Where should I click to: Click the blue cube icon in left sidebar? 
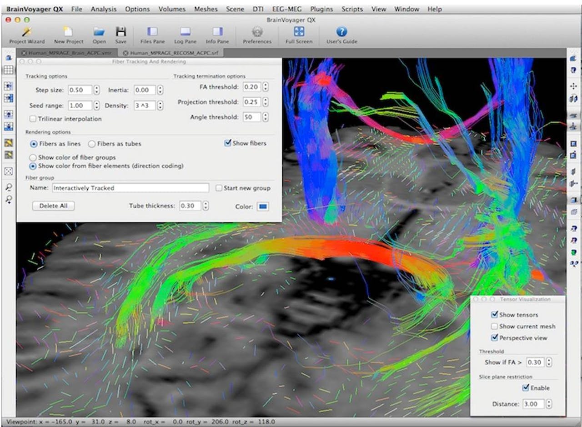tap(8, 58)
